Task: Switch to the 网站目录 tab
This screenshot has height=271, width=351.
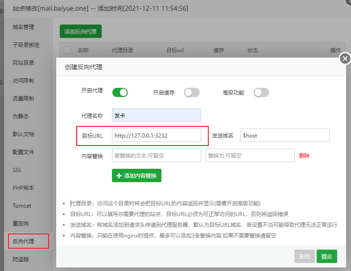Action: click(x=23, y=63)
